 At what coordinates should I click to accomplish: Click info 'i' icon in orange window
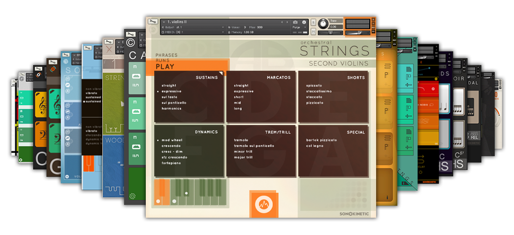387,198
